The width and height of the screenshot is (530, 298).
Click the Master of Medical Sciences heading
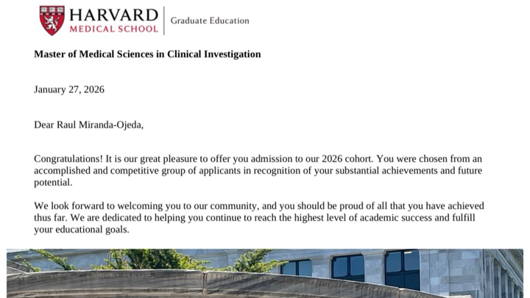pyautogui.click(x=147, y=54)
